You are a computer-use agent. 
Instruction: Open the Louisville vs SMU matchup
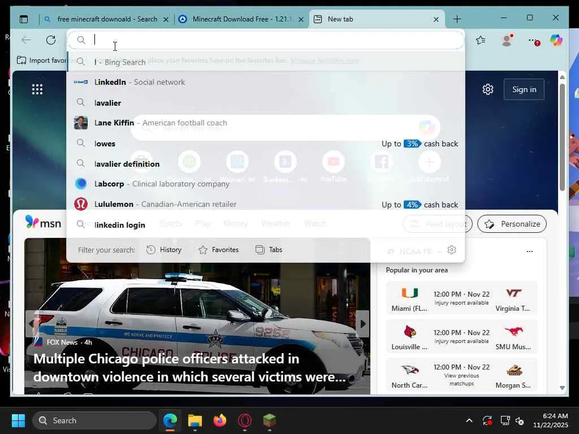click(x=461, y=337)
